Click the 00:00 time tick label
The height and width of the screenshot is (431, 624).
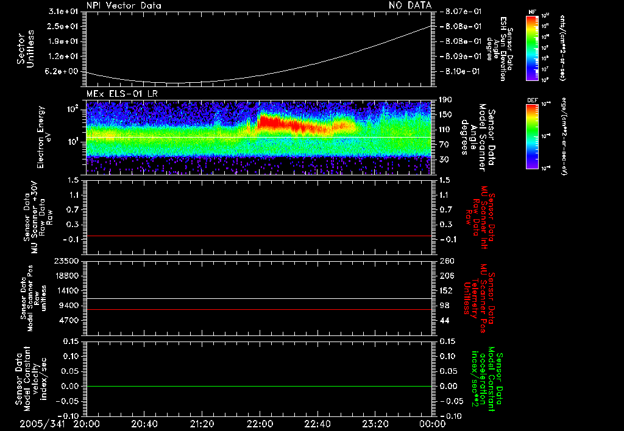[x=432, y=424]
